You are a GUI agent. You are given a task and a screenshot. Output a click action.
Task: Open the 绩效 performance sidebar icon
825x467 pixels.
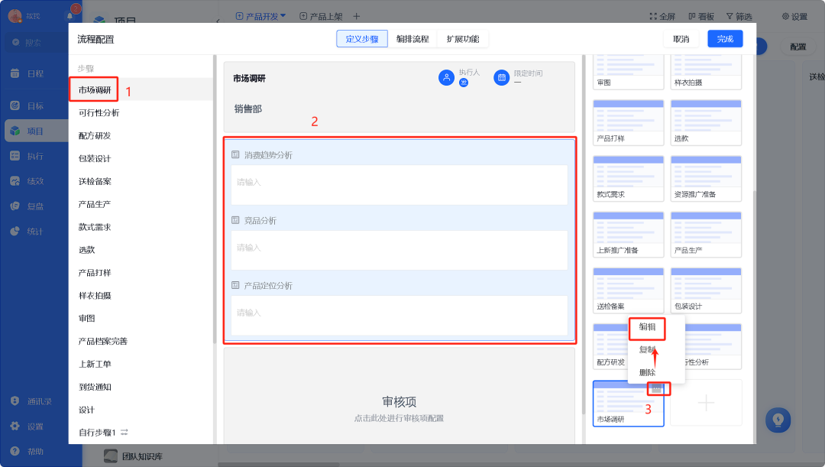click(x=15, y=181)
